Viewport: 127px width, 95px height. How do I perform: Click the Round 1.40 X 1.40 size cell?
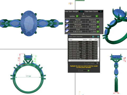78,22
